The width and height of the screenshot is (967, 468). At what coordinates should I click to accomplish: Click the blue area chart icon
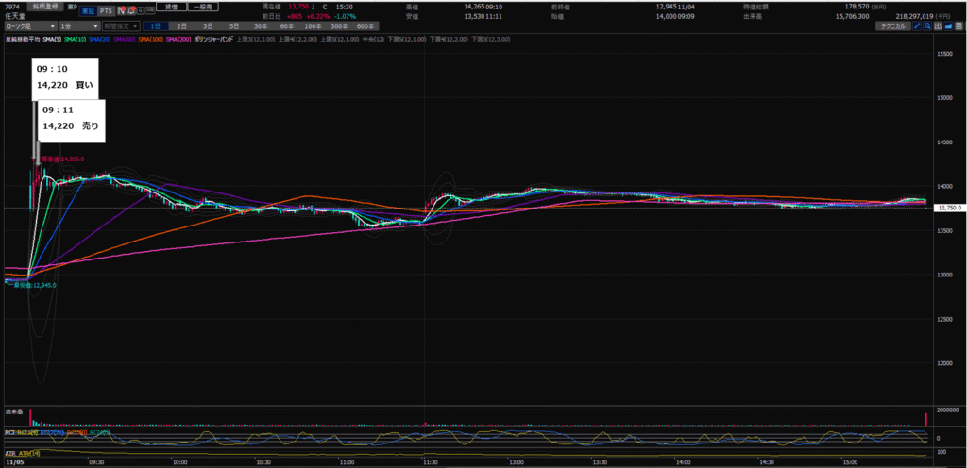(x=949, y=26)
